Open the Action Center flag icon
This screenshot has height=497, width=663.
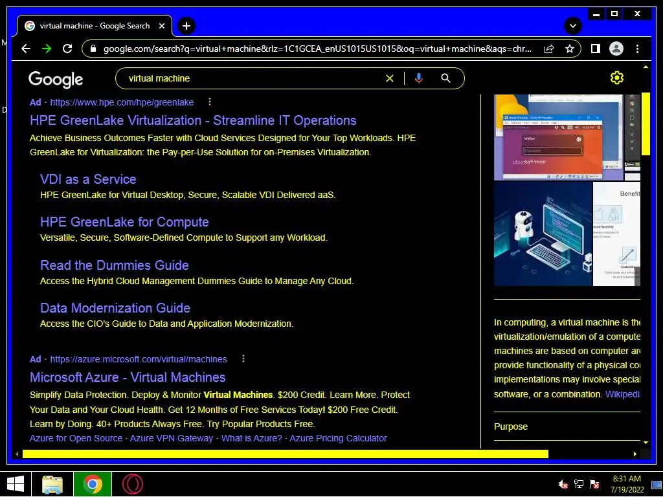click(x=594, y=484)
